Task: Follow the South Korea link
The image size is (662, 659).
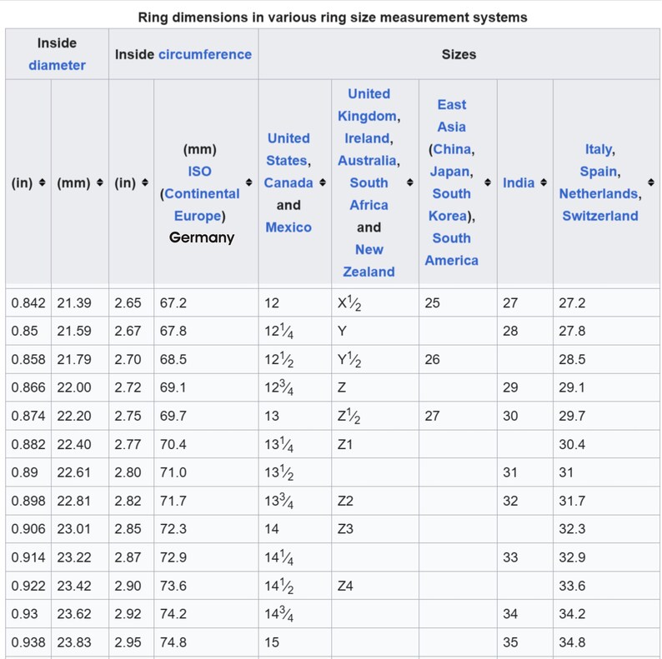Action: (449, 205)
